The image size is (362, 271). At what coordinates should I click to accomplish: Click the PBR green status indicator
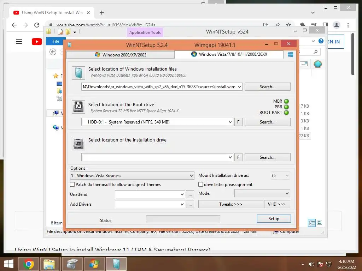(286, 107)
